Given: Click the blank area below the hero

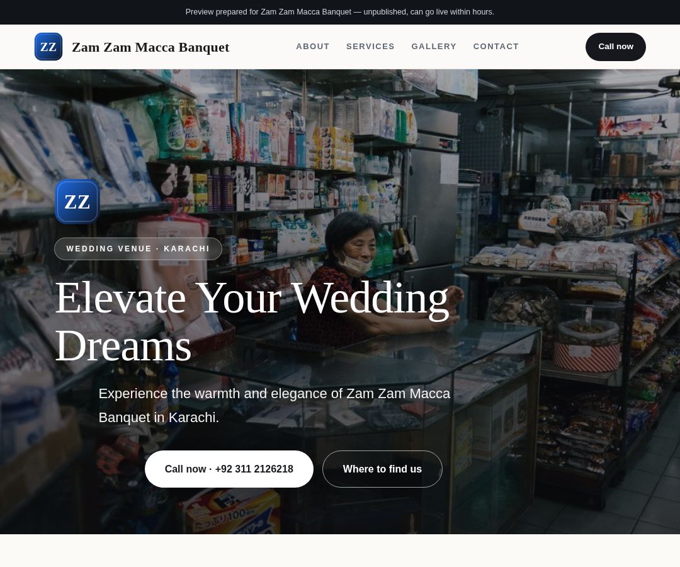Looking at the screenshot, I should (x=340, y=551).
